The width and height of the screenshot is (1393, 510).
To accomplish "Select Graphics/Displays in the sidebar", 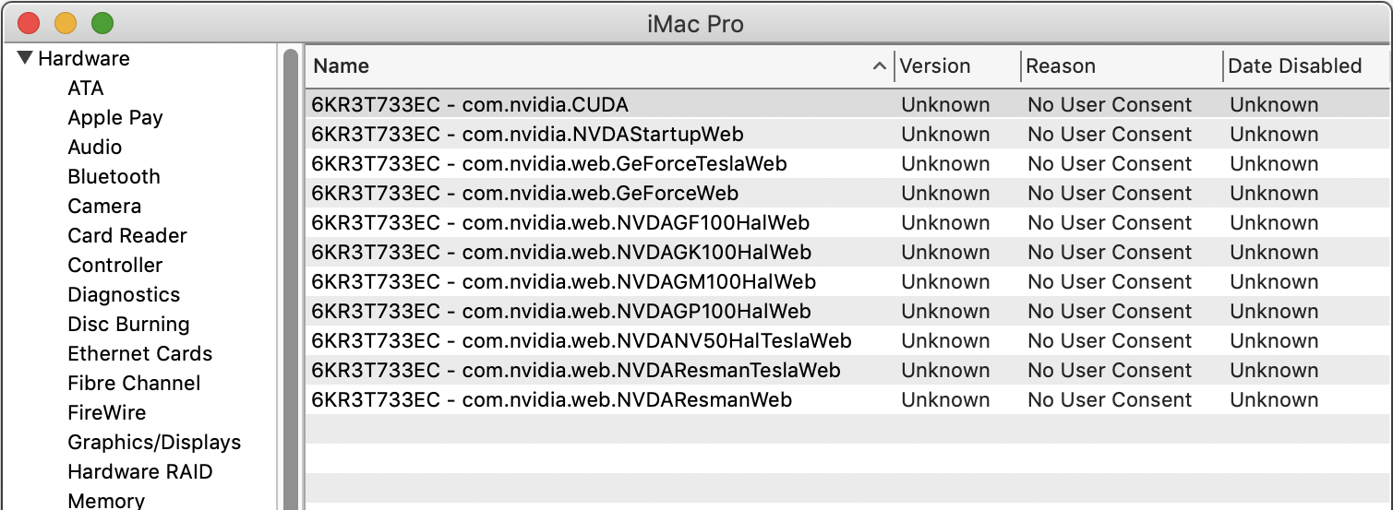I will point(154,442).
